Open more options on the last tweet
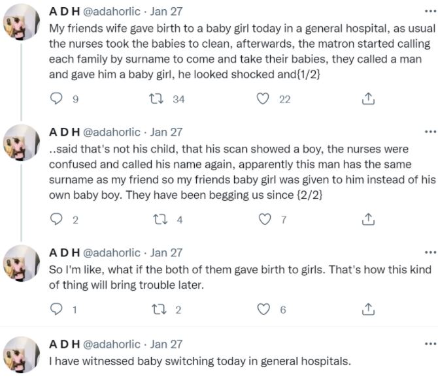438x377 pixels. [430, 344]
